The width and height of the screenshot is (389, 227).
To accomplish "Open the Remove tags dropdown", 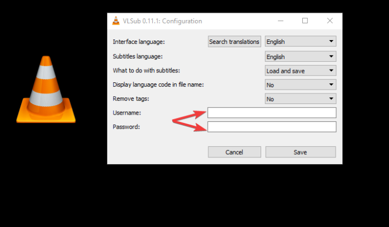I will pyautogui.click(x=301, y=99).
